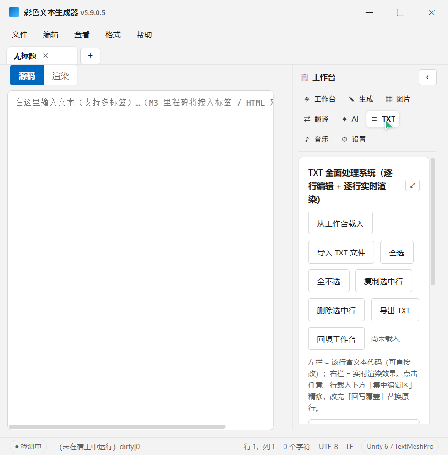
Task: Click the 全不选 button
Action: pos(328,281)
